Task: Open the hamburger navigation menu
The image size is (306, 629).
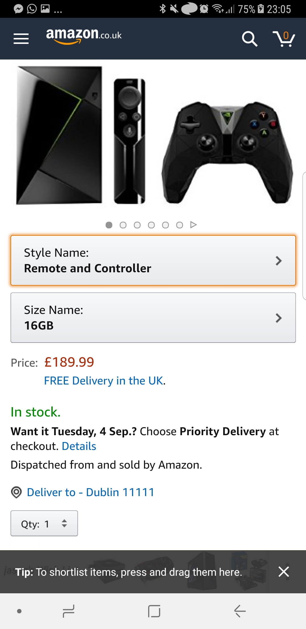Action: (21, 39)
